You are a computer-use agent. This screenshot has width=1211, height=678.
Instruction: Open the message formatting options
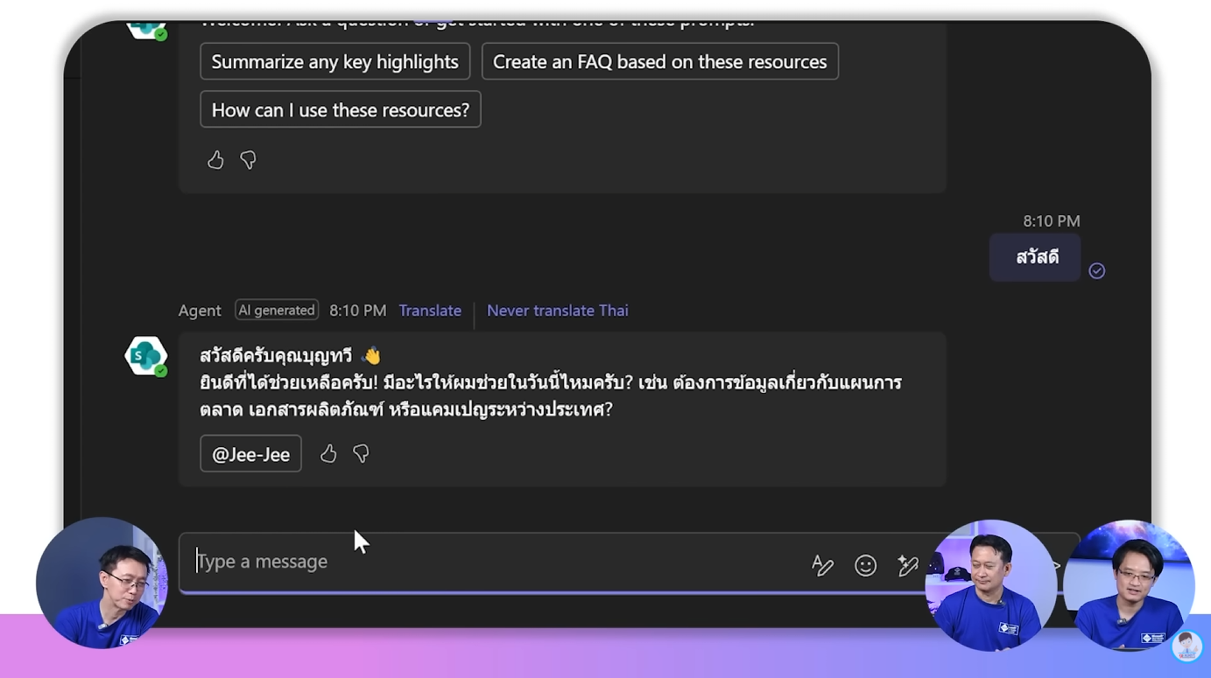pyautogui.click(x=822, y=565)
